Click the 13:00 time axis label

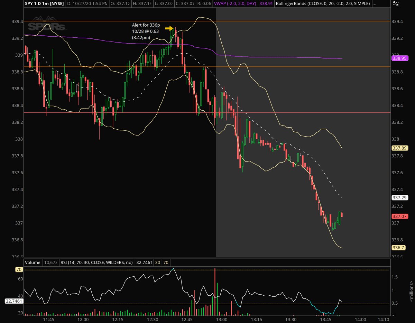click(x=221, y=320)
